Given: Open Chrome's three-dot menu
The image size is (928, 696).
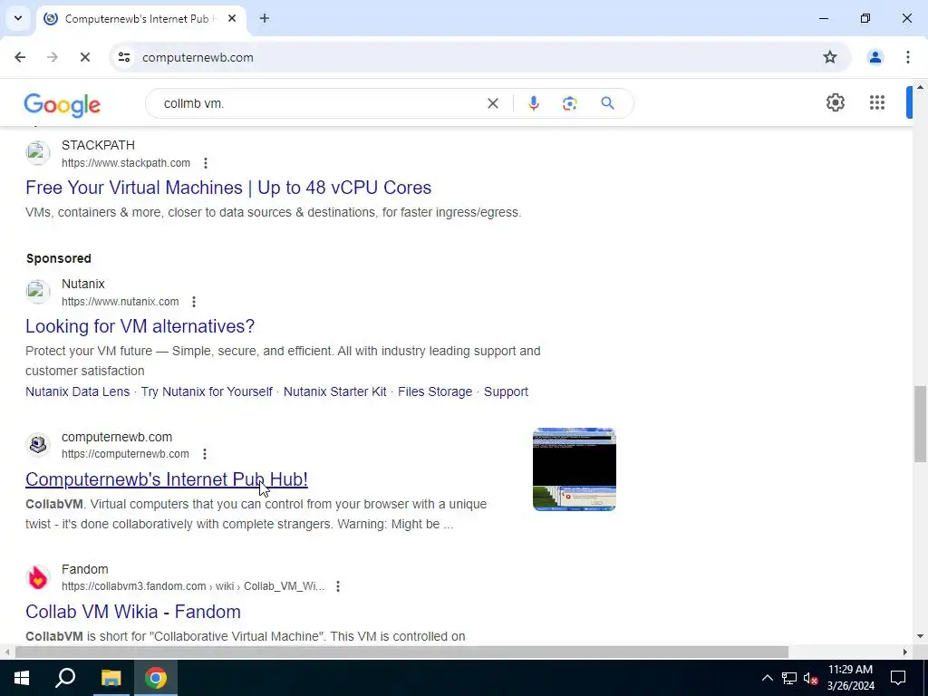Looking at the screenshot, I should [907, 57].
